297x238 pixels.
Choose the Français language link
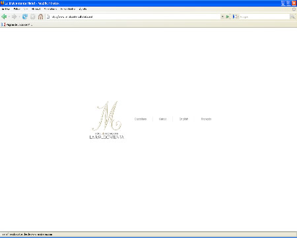pos(206,119)
